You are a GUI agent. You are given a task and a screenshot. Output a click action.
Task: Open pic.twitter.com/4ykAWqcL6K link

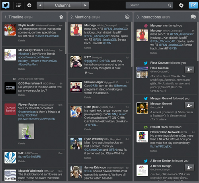[x=37, y=119]
